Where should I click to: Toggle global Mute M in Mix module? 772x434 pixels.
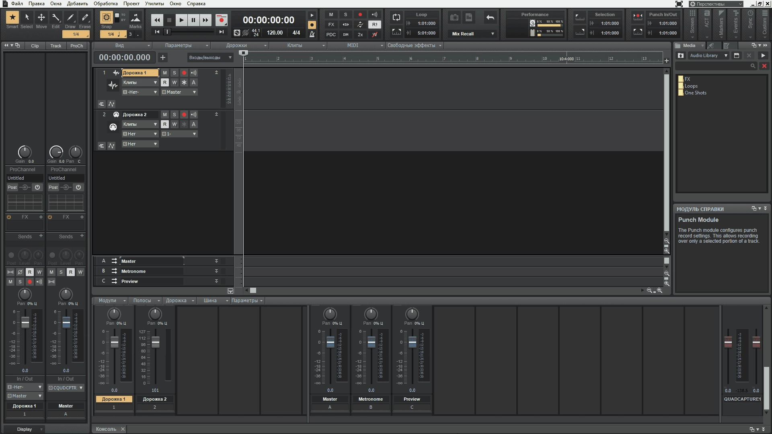click(331, 14)
